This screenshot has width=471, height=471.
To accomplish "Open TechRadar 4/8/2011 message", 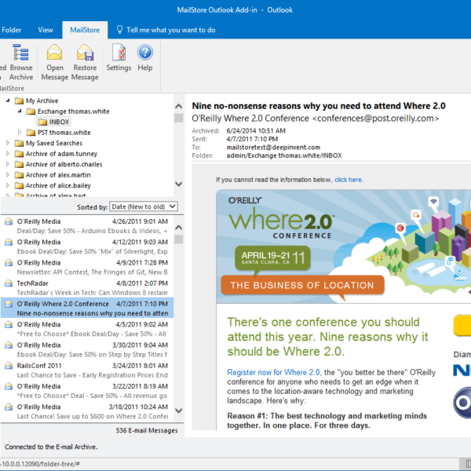I will [x=87, y=288].
